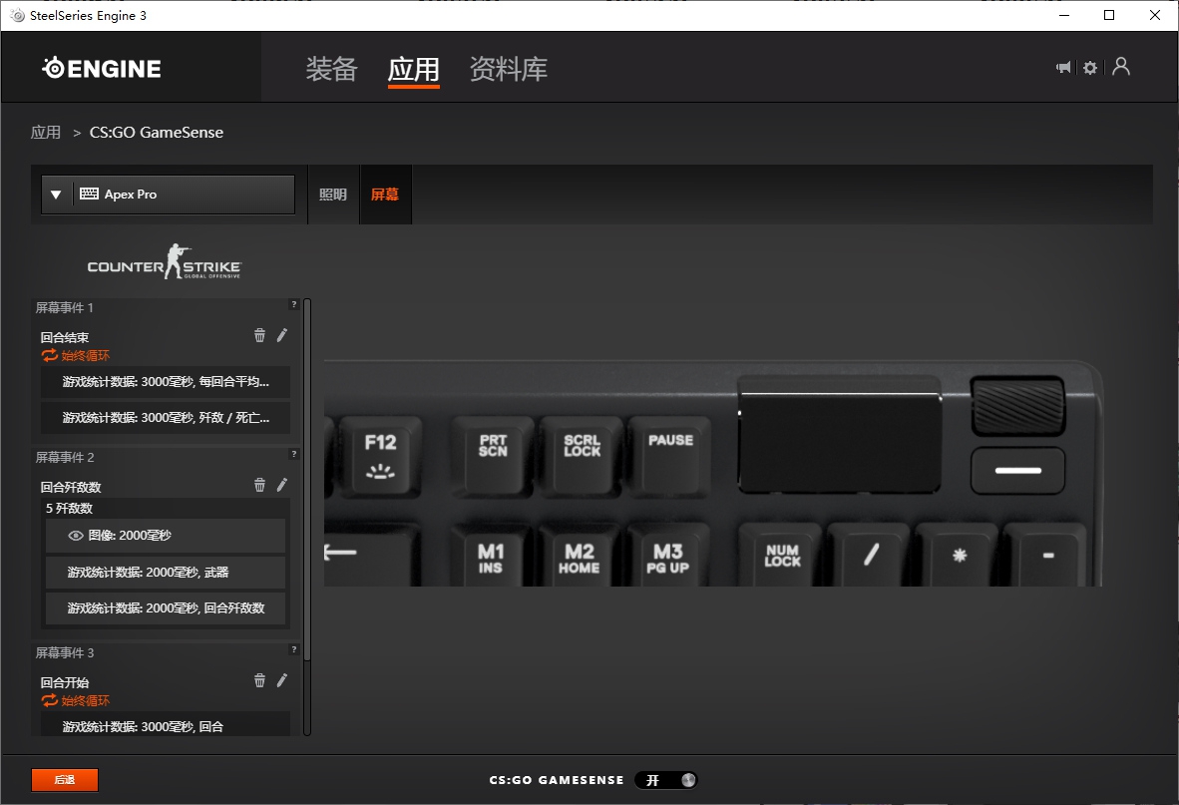Open the announcements megaphone icon

tap(1063, 68)
